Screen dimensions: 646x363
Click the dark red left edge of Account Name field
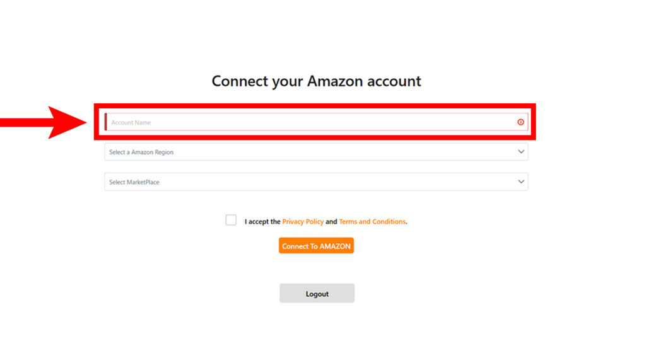pos(105,122)
